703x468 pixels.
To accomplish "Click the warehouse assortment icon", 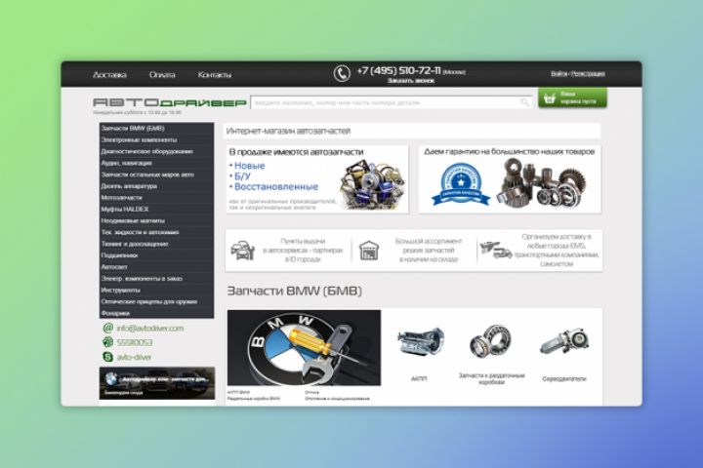I will pos(369,251).
